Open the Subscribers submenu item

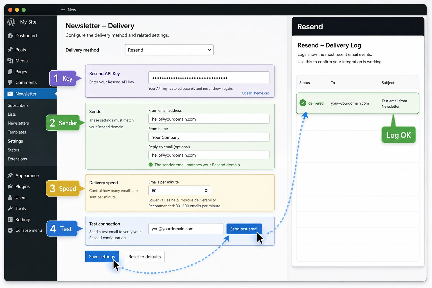(x=18, y=105)
